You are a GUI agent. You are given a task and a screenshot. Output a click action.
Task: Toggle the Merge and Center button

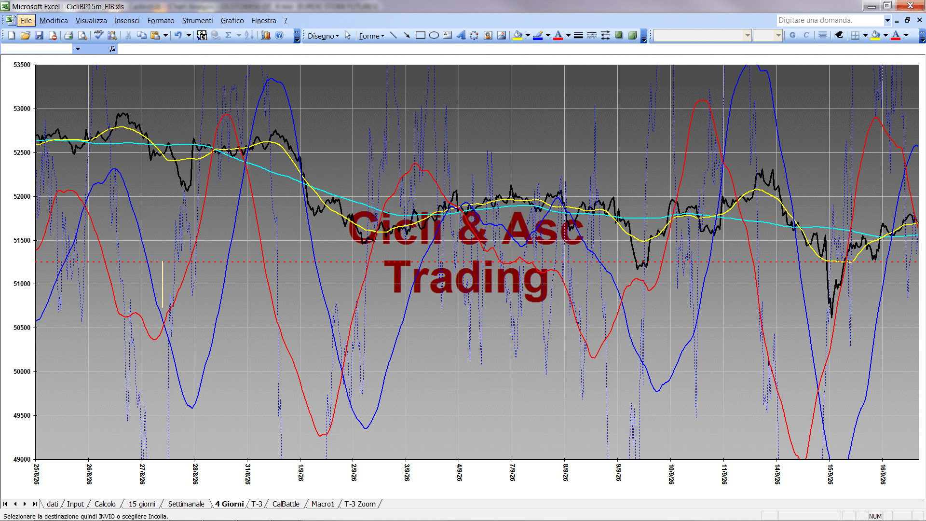[x=823, y=35]
